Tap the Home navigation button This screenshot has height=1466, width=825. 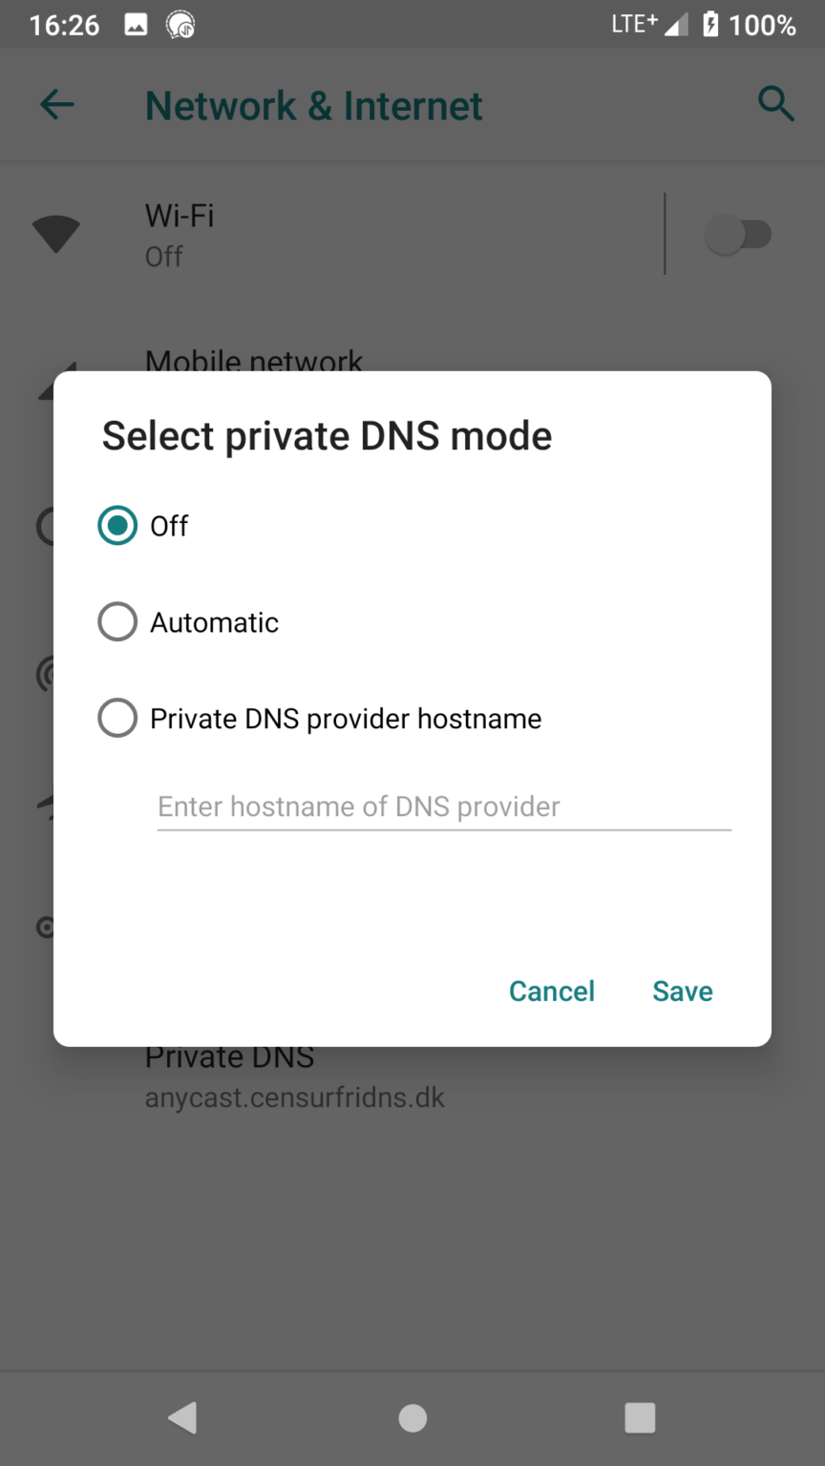pyautogui.click(x=412, y=1418)
